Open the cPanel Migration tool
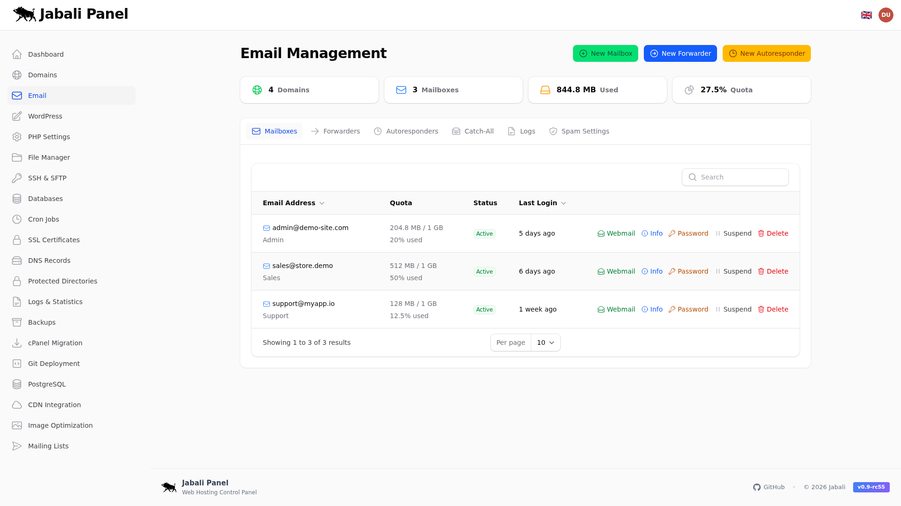Viewport: 901px width, 506px height. [x=55, y=343]
